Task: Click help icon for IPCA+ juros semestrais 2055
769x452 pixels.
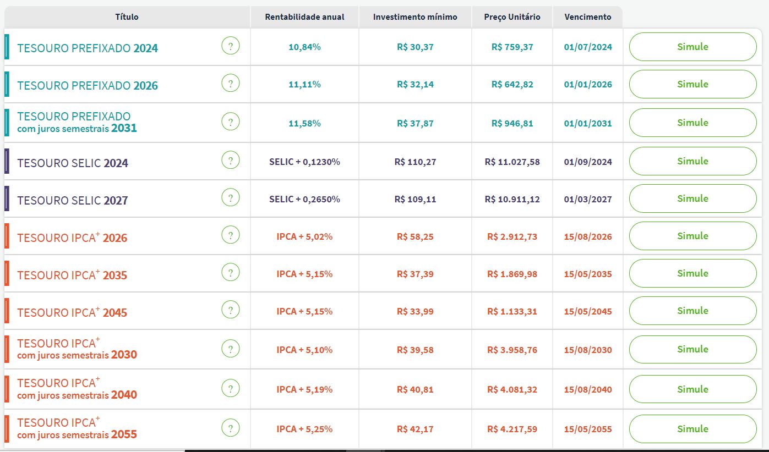Action: 231,428
